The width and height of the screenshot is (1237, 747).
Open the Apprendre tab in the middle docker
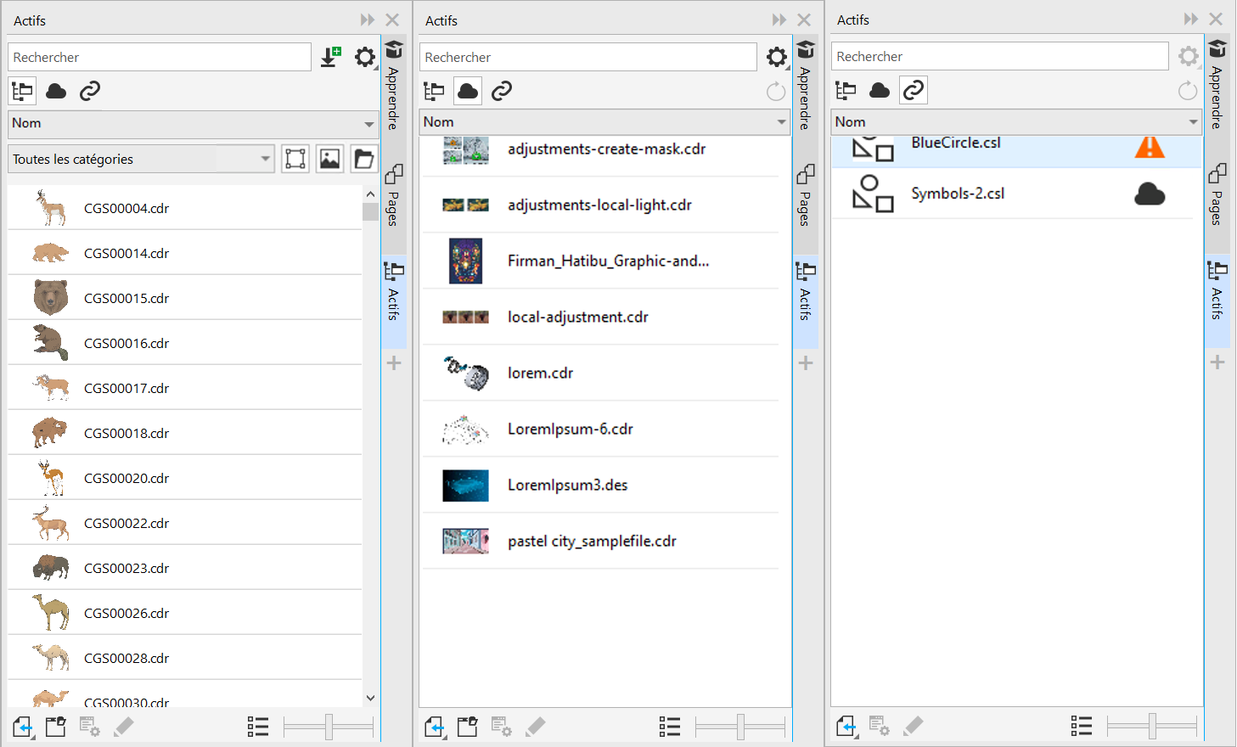click(805, 85)
